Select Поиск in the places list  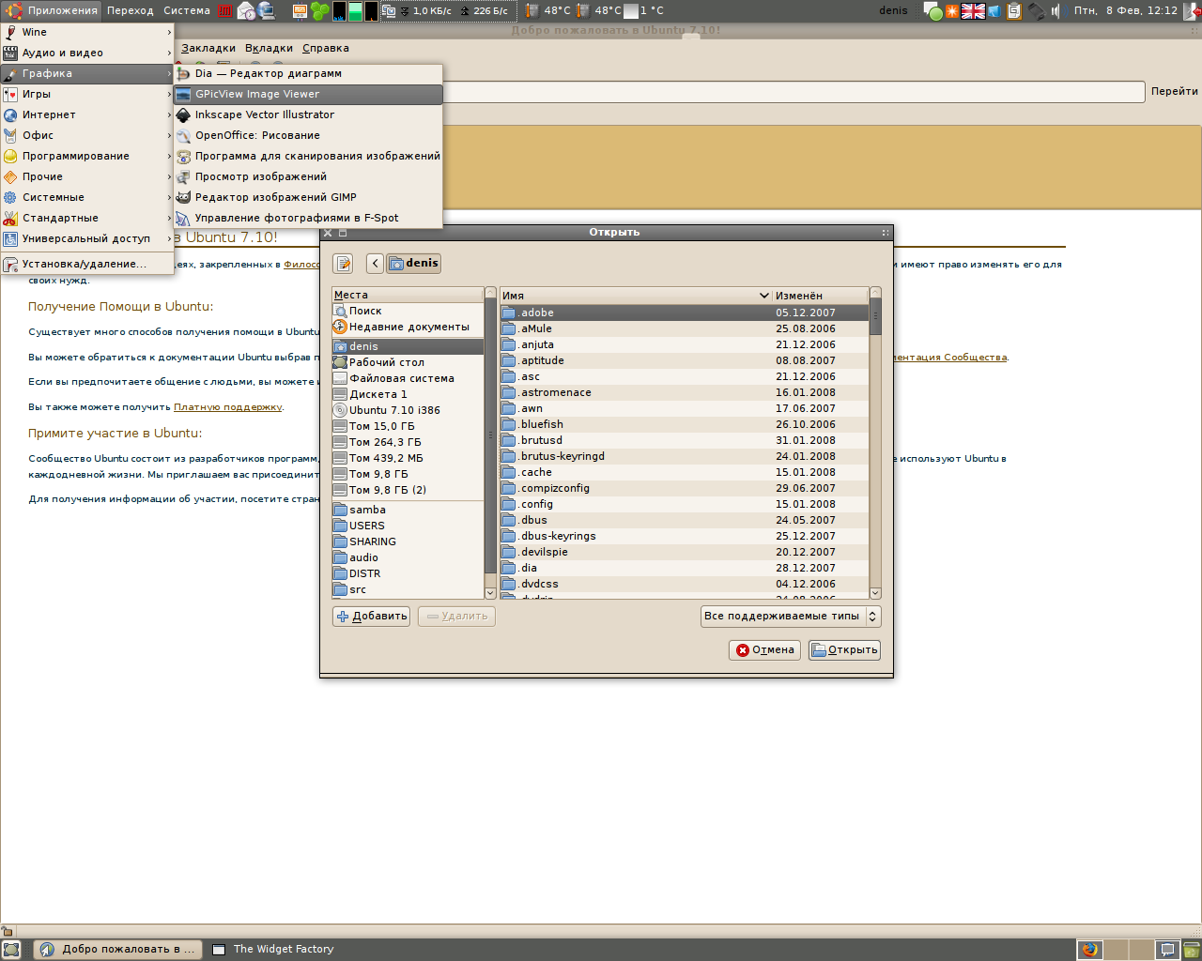[x=408, y=311]
